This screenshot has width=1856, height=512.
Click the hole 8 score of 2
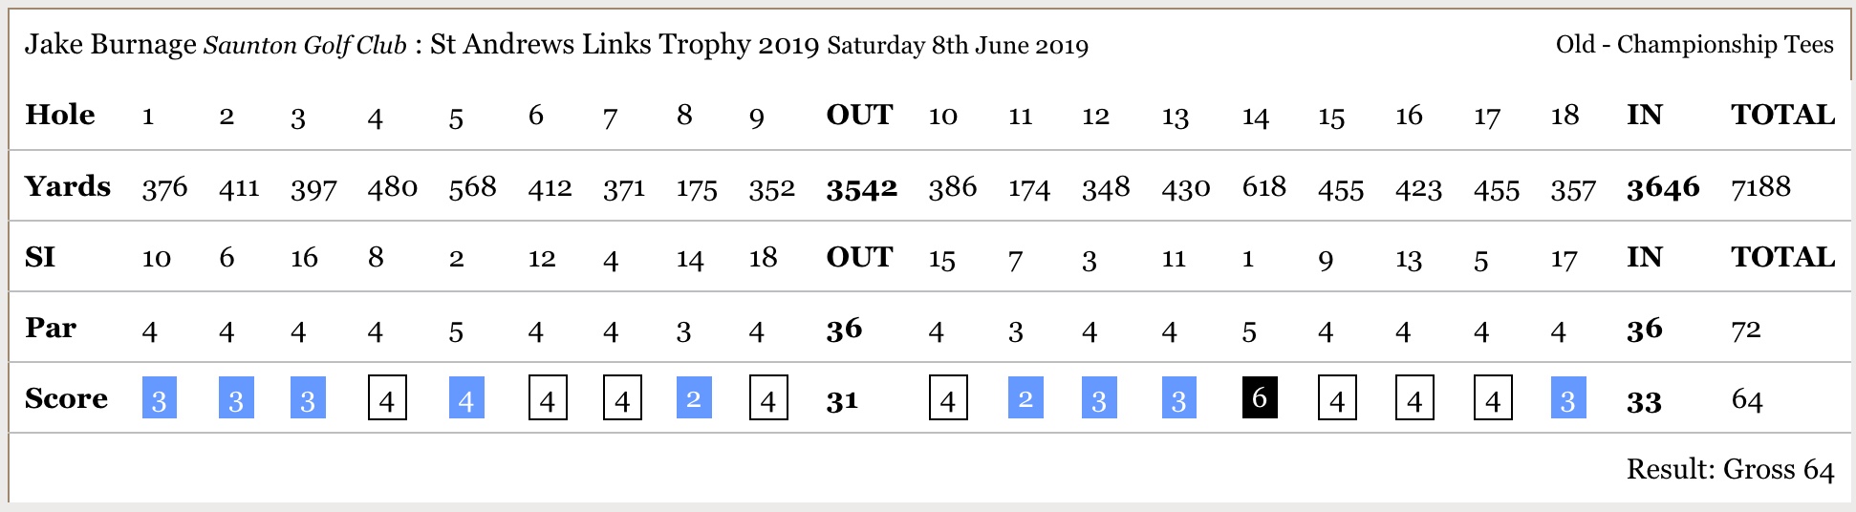694,398
